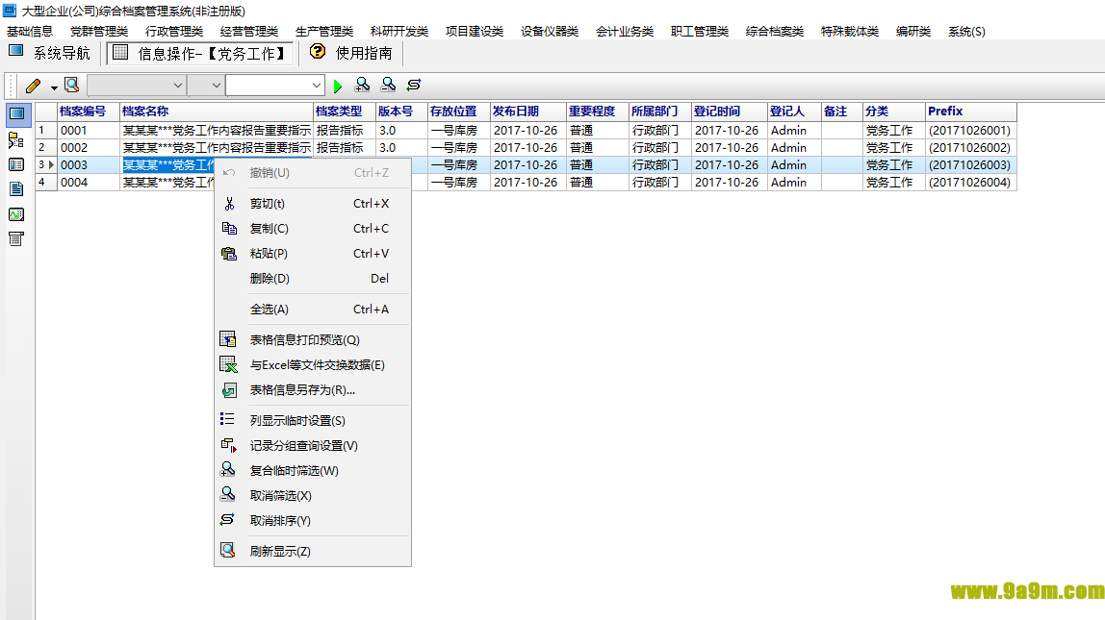This screenshot has width=1105, height=620.
Task: Choose 与Excel等文件交换数据(E) entry
Action: click(313, 364)
